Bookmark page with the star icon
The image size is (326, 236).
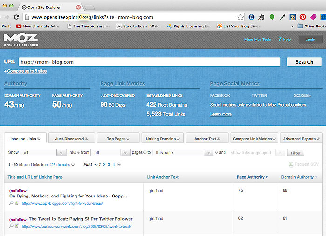240,17
